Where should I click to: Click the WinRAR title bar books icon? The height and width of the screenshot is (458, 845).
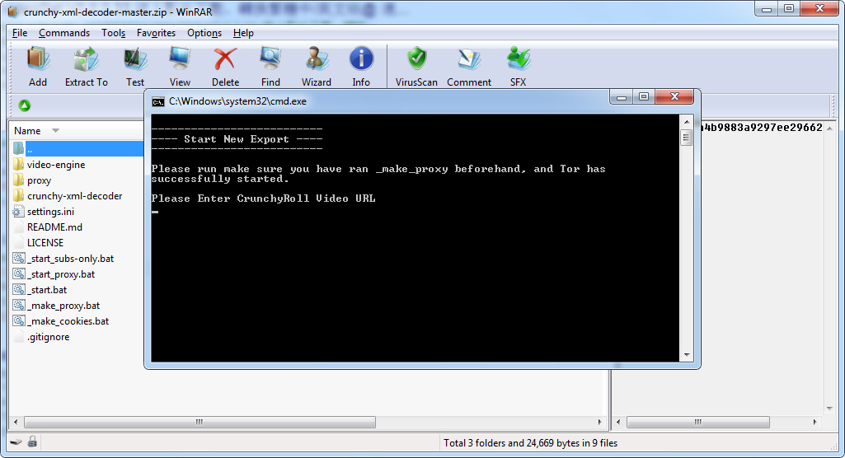click(12, 12)
